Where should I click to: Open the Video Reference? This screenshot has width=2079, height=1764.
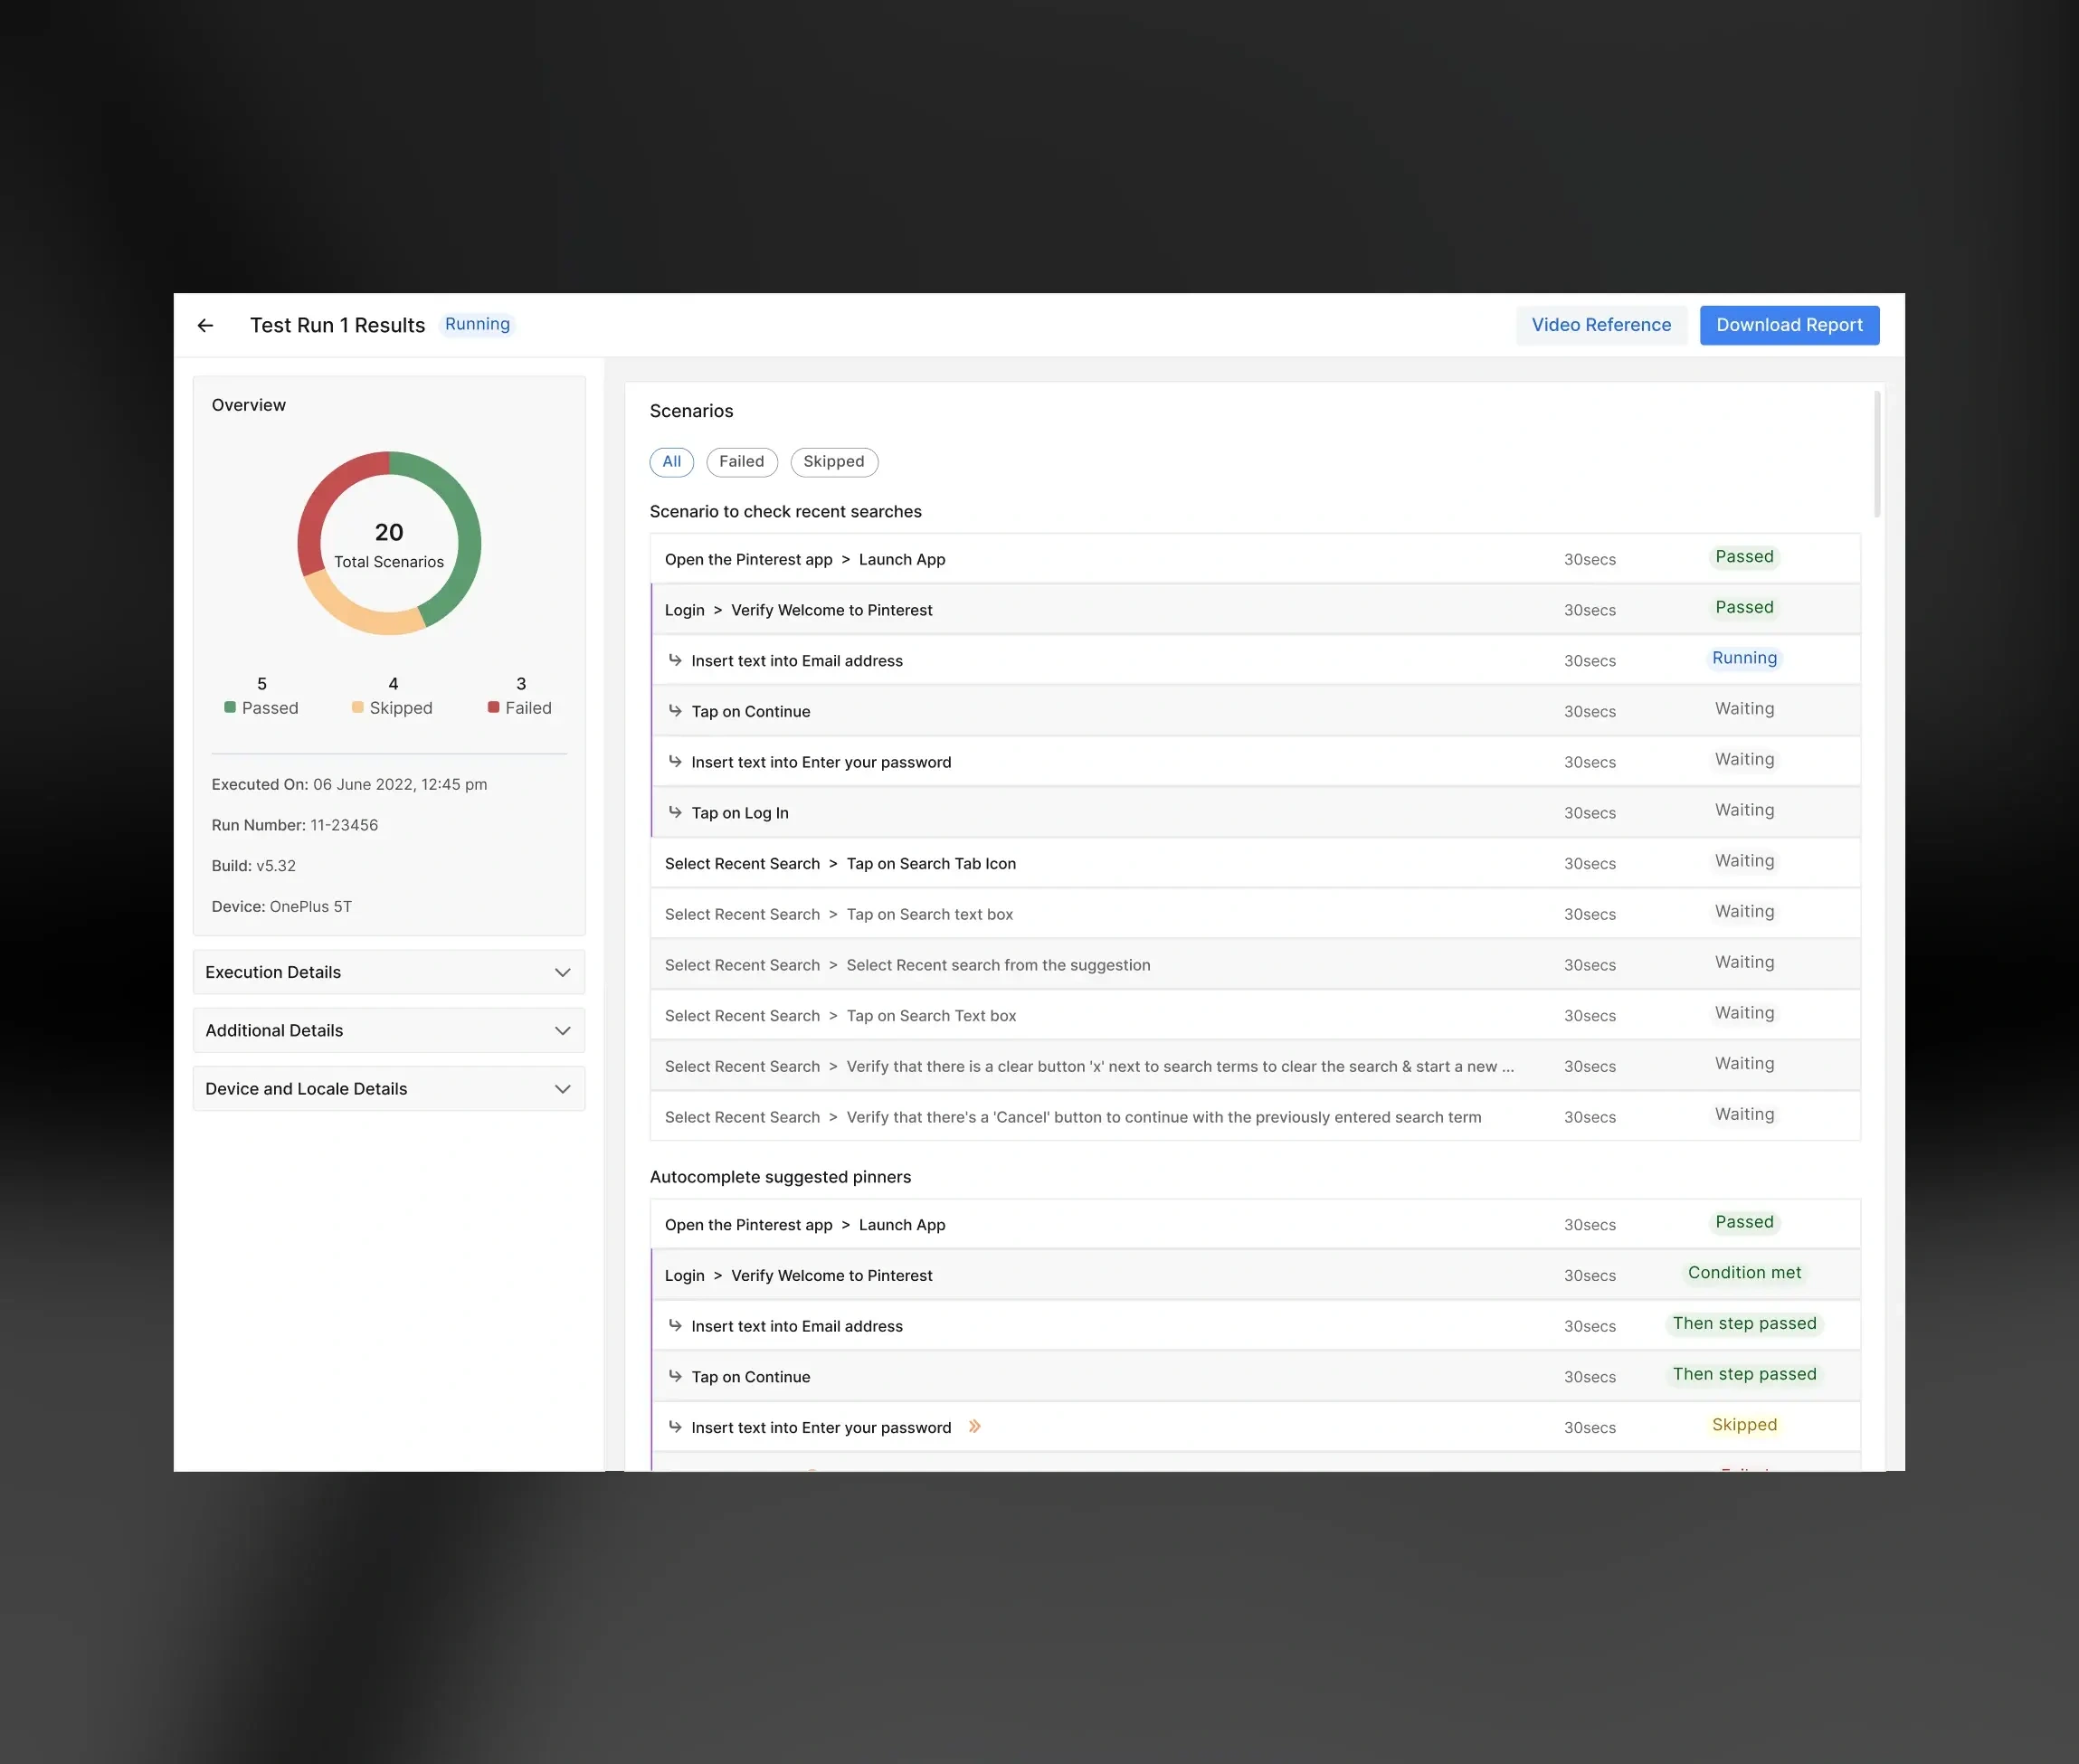coord(1600,324)
